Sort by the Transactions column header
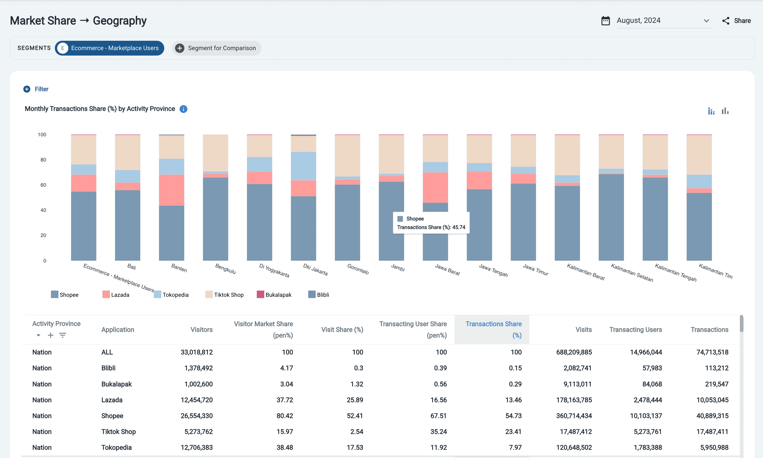This screenshot has width=763, height=458. (709, 330)
